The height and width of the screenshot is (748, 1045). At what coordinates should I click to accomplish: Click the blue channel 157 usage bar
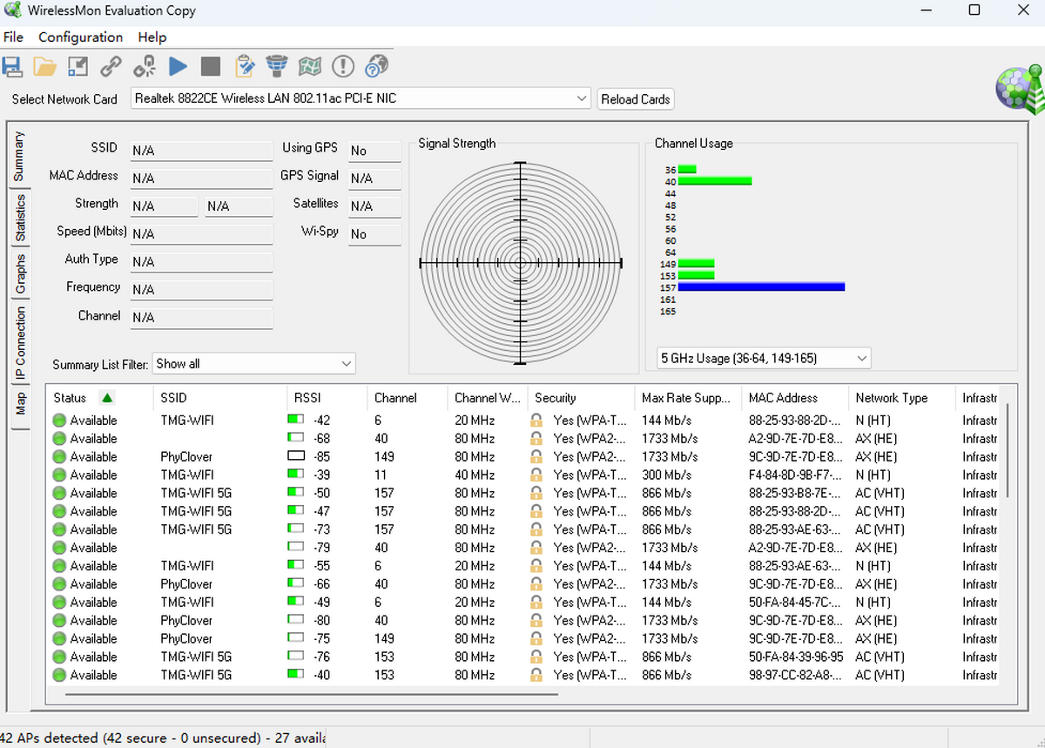tap(761, 286)
